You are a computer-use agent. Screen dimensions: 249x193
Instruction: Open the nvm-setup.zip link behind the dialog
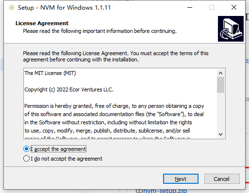point(165,191)
